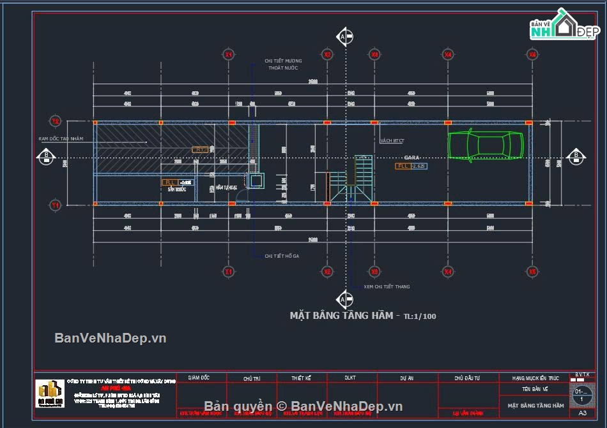Click the Y1 grid bubble
Screen dimensions: 607x428
56,205
